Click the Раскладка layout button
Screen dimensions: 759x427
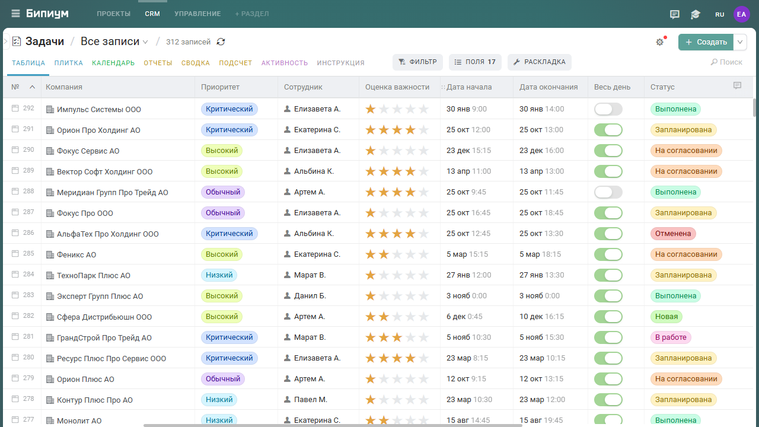[x=539, y=62]
